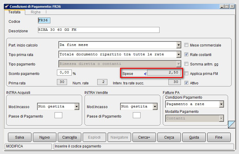This screenshot has height=154, width=239.
Task: Click the Sconto pagamento percentage field
Action: [x=64, y=73]
